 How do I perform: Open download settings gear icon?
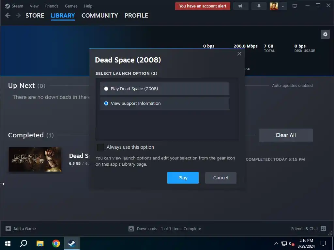[x=325, y=34]
